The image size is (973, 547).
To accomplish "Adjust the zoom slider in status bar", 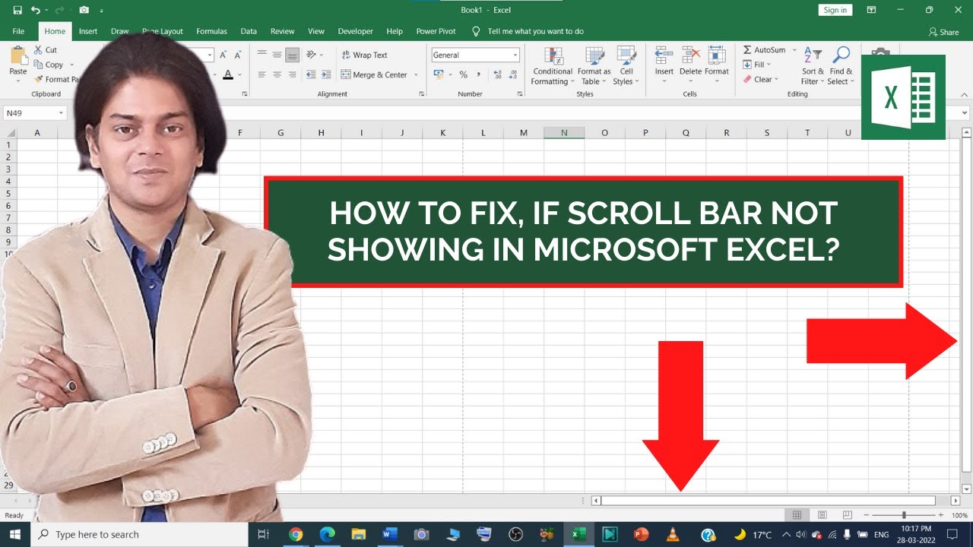I will pyautogui.click(x=904, y=515).
